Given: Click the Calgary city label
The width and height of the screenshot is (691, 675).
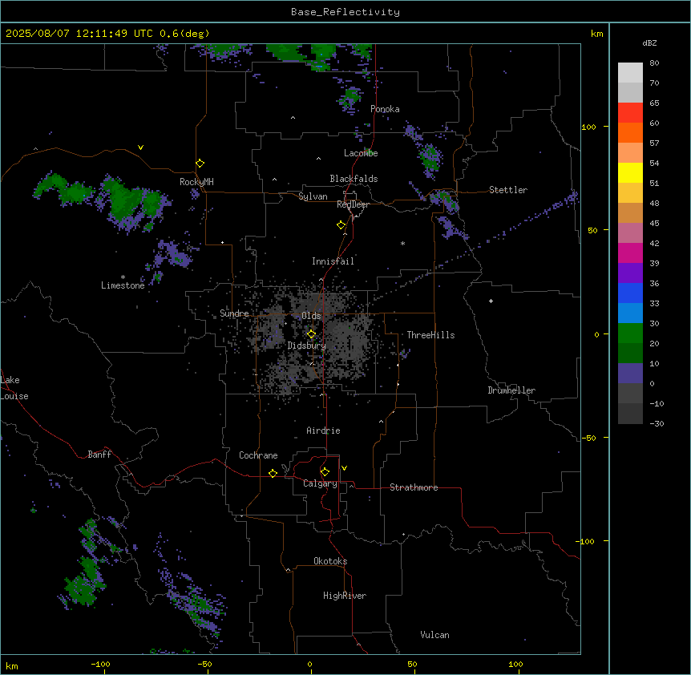Looking at the screenshot, I should 320,483.
